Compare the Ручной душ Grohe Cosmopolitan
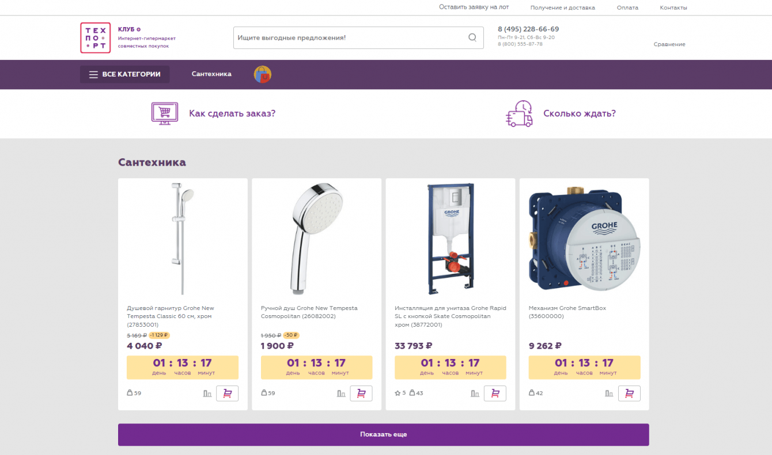 [x=341, y=393]
